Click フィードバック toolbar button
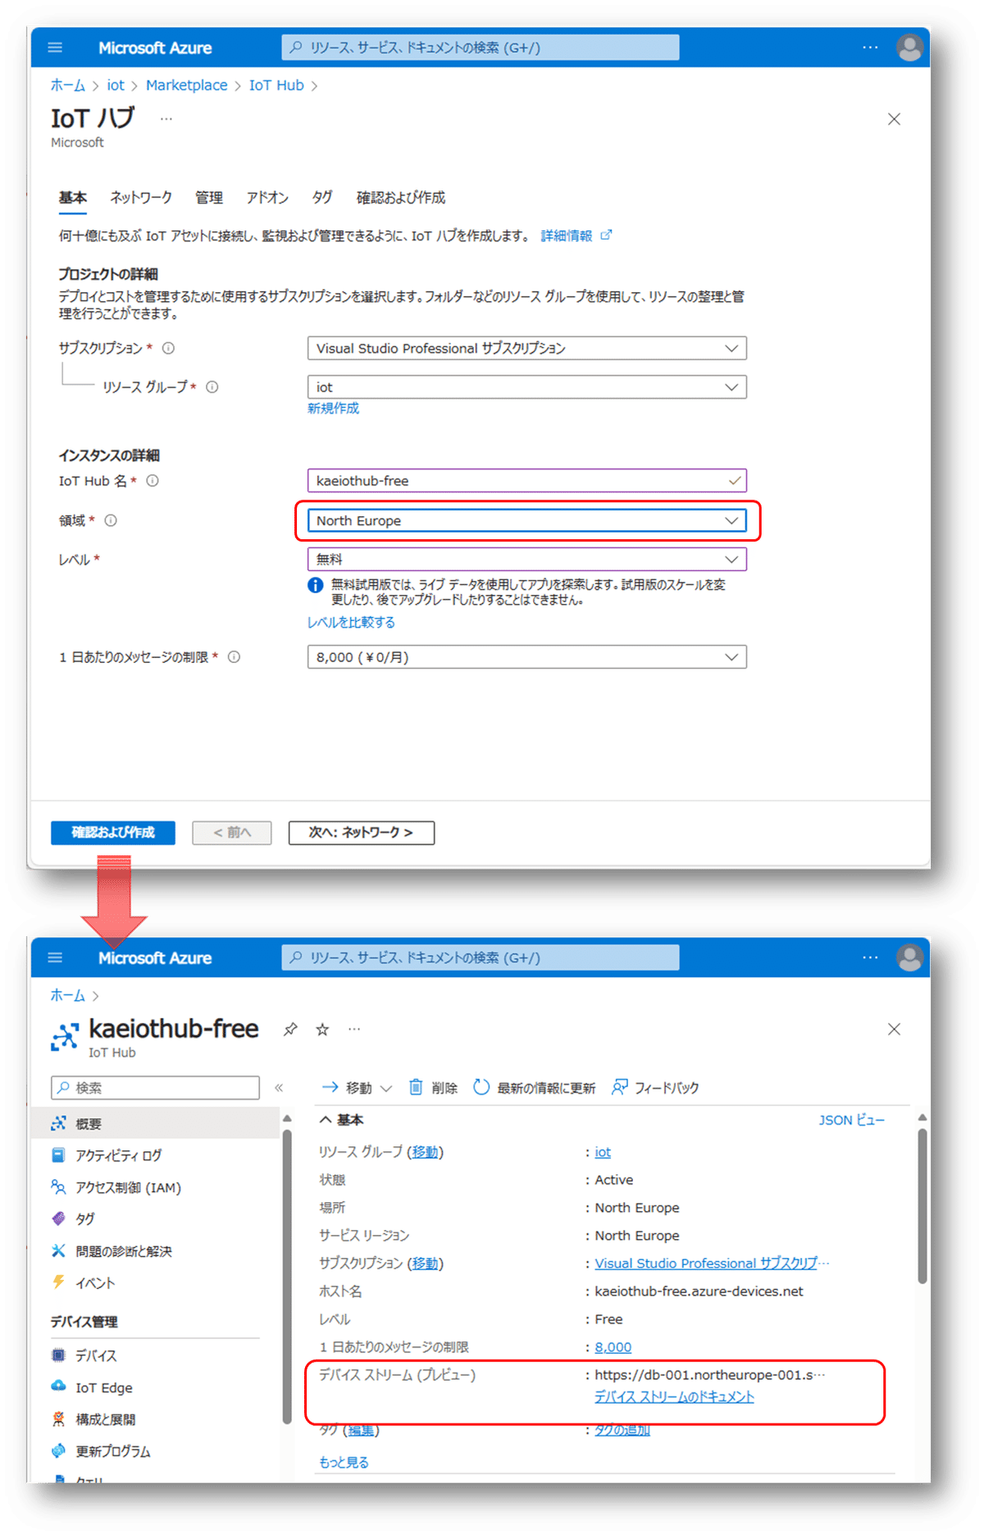Screen dimensions: 984x1536 (x=655, y=1088)
